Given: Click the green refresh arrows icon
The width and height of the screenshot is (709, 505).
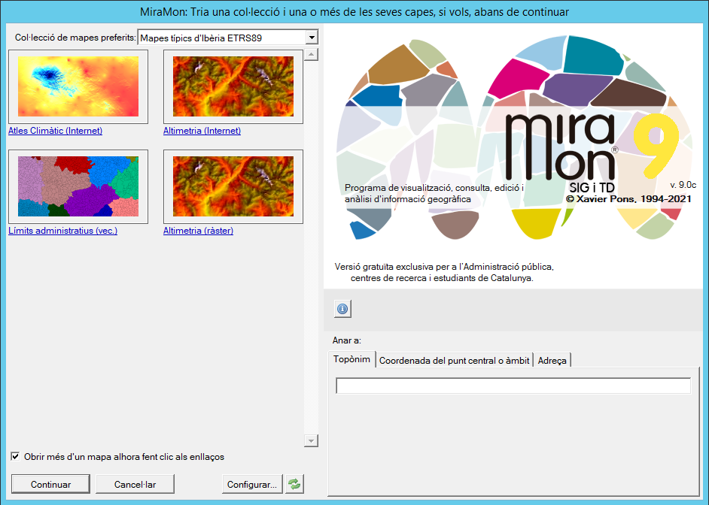Looking at the screenshot, I should [294, 484].
